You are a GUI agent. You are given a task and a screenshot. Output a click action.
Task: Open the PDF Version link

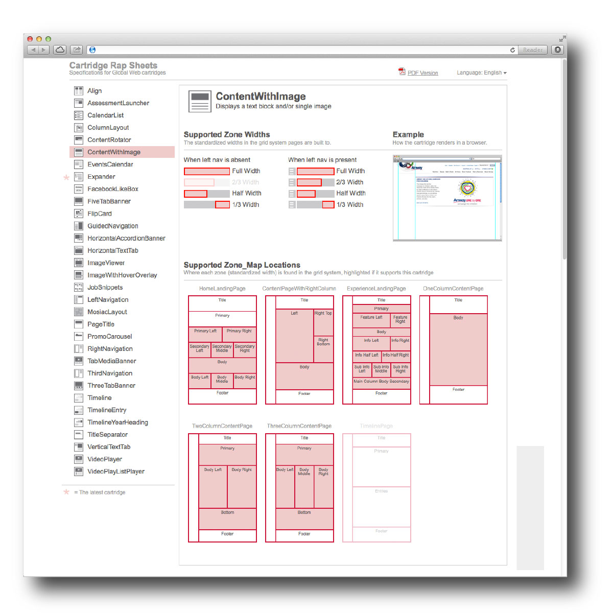click(422, 73)
